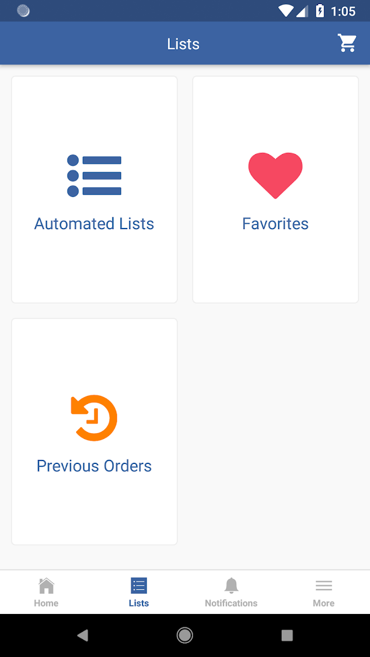The height and width of the screenshot is (657, 370).
Task: Switch to the Notifications tab label
Action: point(231,603)
